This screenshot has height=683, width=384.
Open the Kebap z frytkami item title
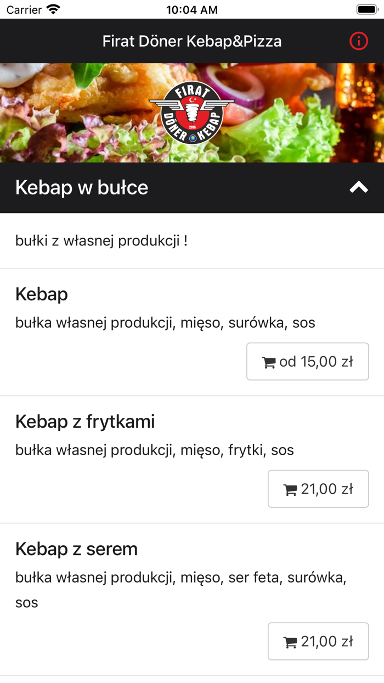(85, 422)
